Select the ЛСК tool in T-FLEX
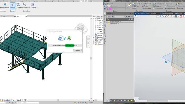The height and width of the screenshot is (104, 185). [x=134, y=8]
